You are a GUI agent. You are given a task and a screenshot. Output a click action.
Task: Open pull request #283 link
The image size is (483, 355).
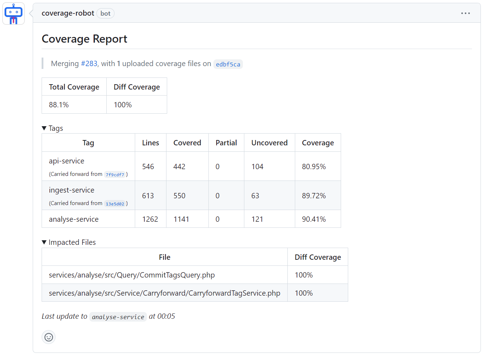click(89, 64)
